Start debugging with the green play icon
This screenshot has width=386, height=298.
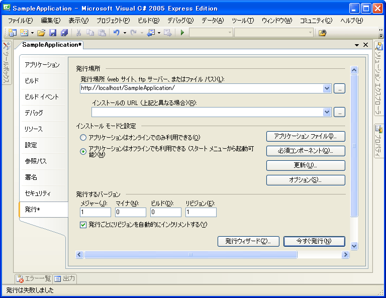click(x=182, y=33)
